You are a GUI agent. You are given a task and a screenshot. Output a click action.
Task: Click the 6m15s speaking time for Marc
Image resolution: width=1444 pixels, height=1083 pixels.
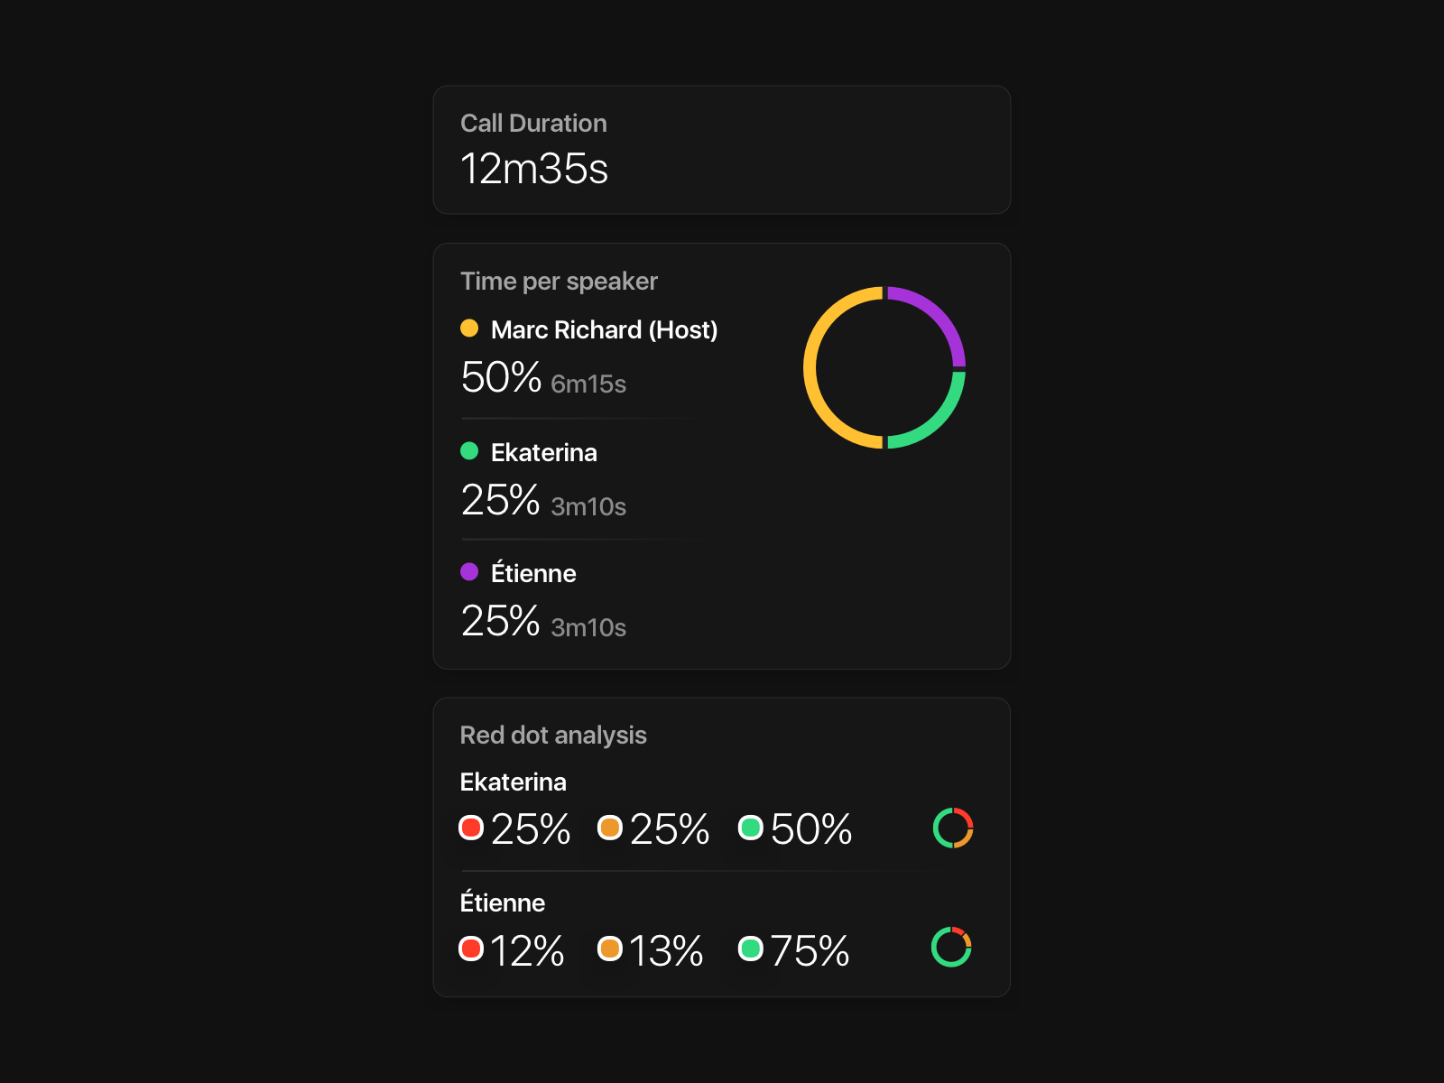[x=588, y=384]
